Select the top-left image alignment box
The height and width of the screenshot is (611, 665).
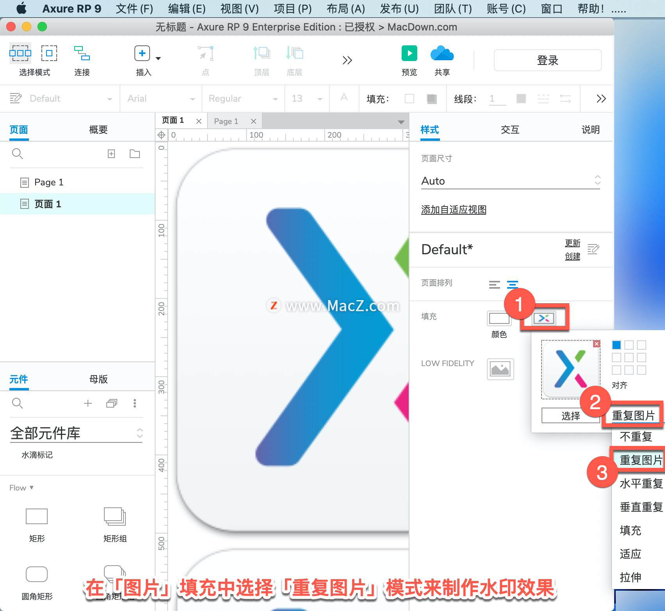(x=617, y=345)
